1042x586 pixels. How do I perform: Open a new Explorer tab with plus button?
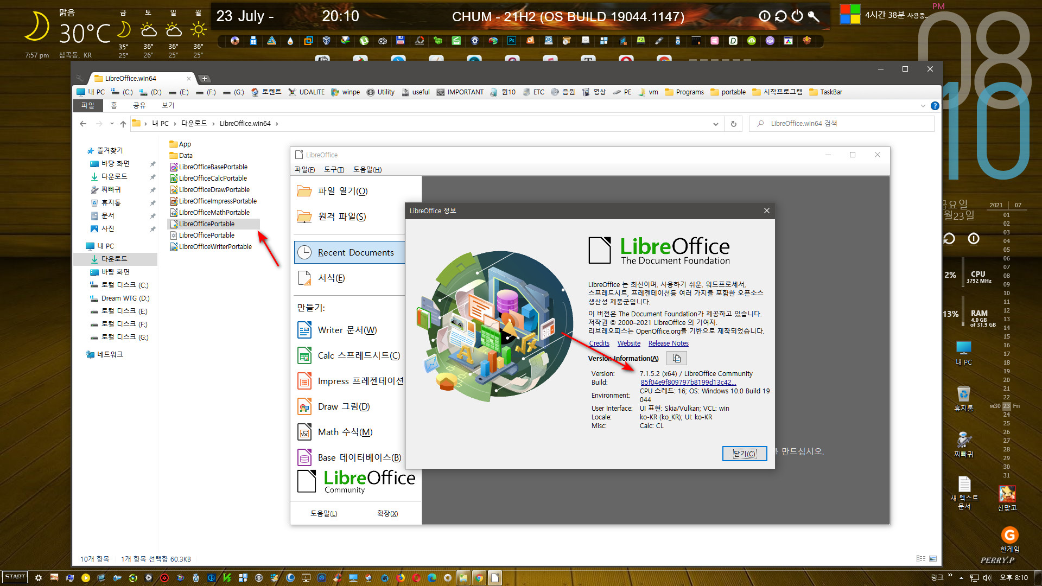(205, 79)
